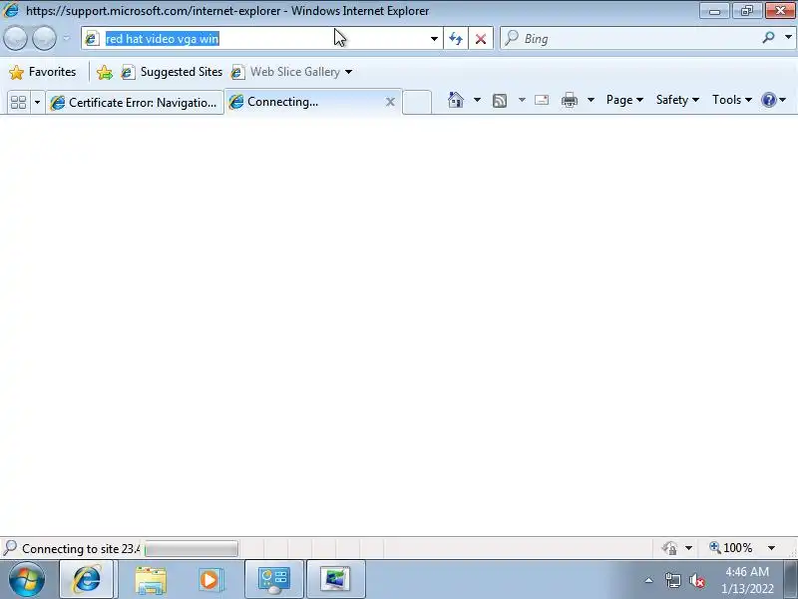Click the Back navigation button
Screen dimensions: 798x599
tap(15, 38)
